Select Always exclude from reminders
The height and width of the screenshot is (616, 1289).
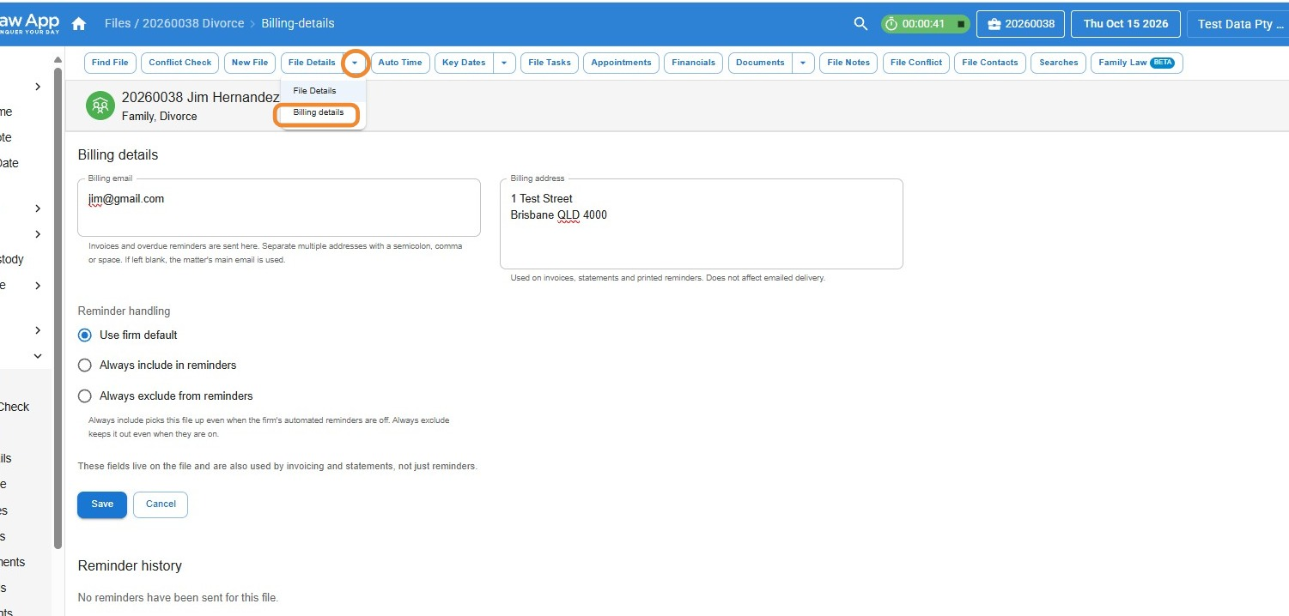click(x=84, y=396)
